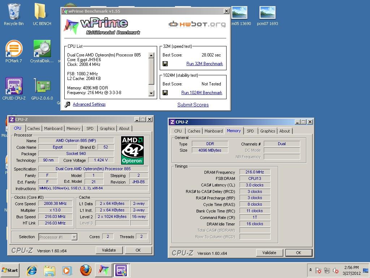Click the HWBOT.org logo in wPrime
The image size is (370, 278).
point(197,24)
